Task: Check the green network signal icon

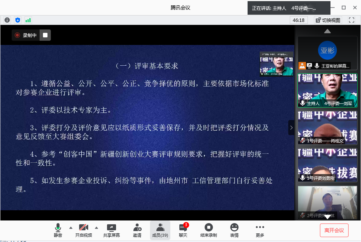Action: coord(28,20)
